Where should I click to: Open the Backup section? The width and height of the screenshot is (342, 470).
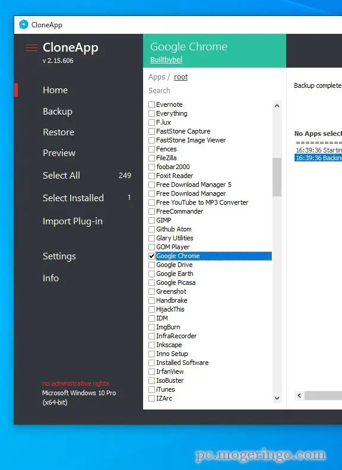point(58,111)
